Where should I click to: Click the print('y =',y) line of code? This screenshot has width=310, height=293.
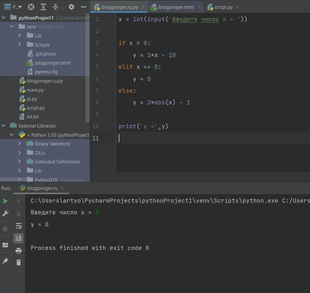click(143, 126)
